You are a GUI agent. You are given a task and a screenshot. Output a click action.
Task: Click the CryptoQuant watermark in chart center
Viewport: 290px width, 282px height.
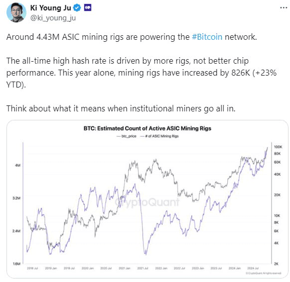point(147,202)
